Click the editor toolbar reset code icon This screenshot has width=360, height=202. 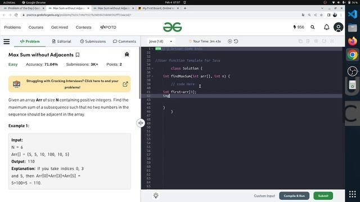[324, 41]
